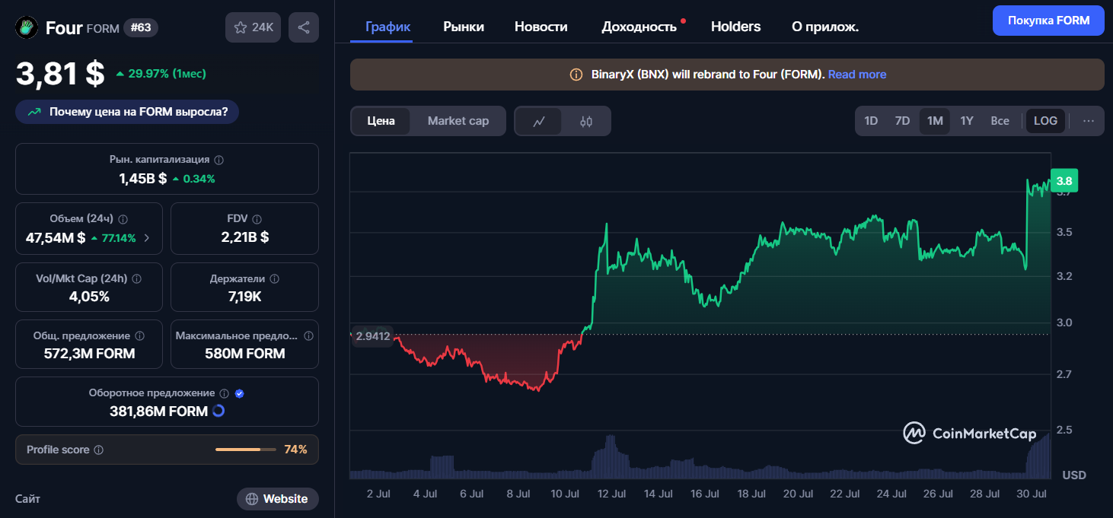Click the 381,86M FORM circulating value
This screenshot has width=1113, height=518.
pyautogui.click(x=159, y=412)
